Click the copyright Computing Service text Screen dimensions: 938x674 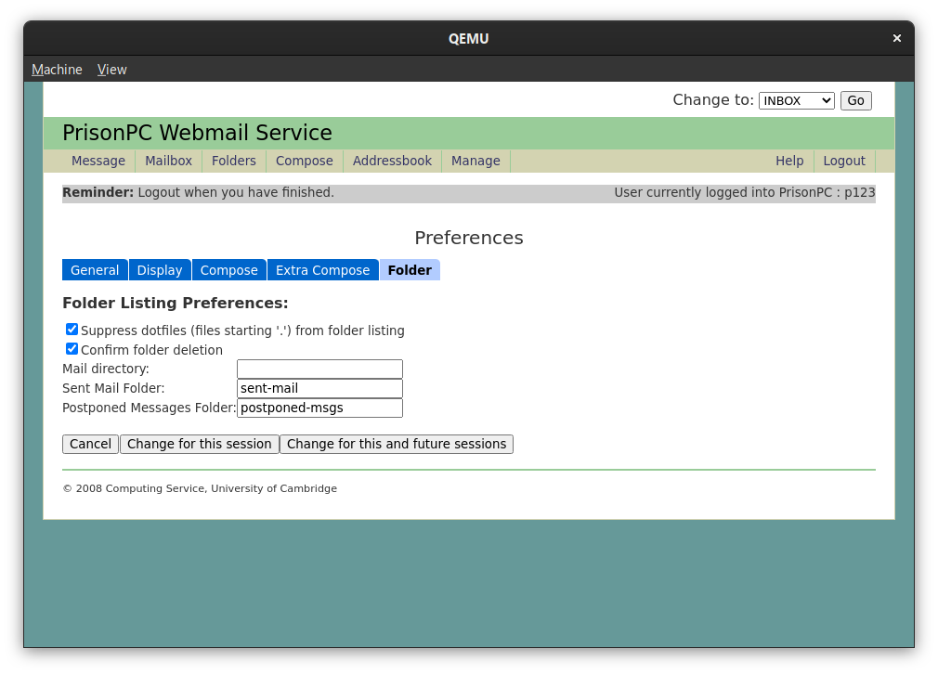[x=200, y=488]
